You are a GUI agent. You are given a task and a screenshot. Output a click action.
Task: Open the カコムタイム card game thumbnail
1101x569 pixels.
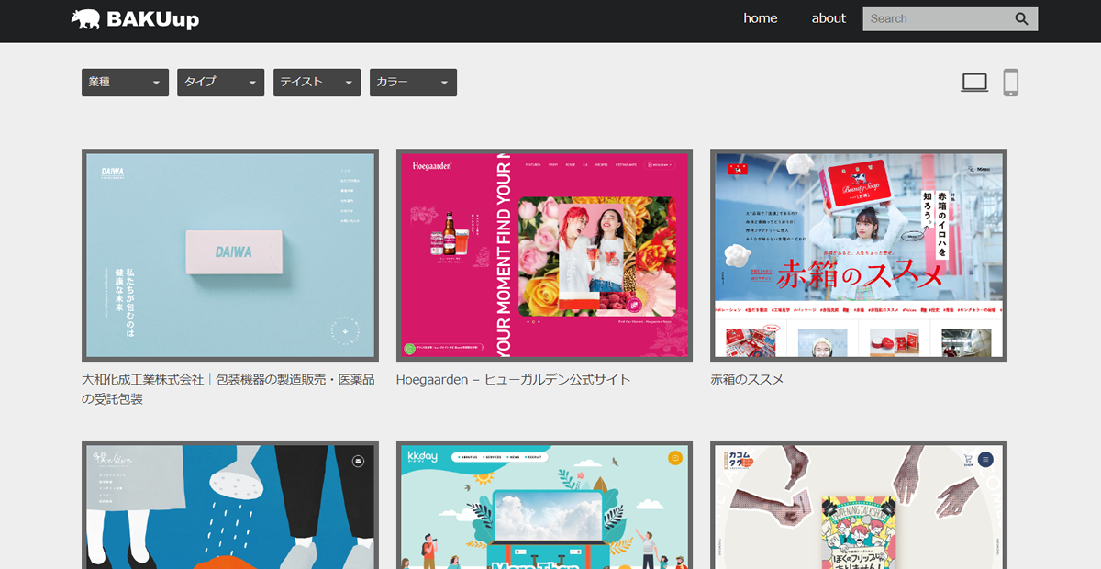(x=859, y=505)
